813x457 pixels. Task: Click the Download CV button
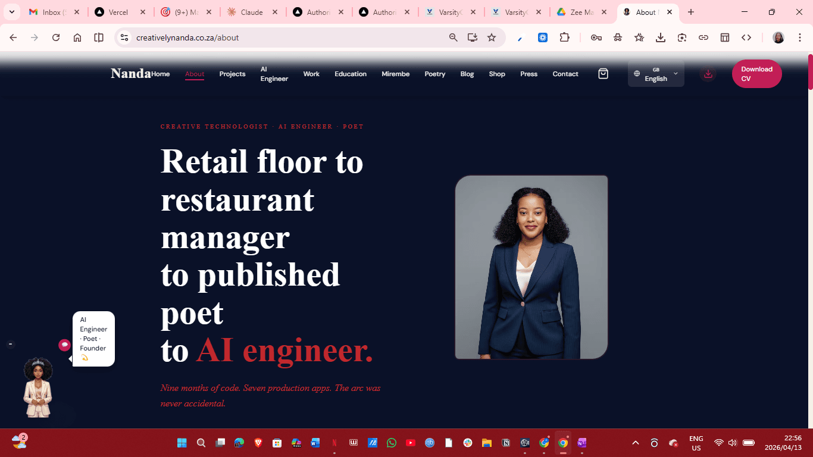click(x=756, y=74)
